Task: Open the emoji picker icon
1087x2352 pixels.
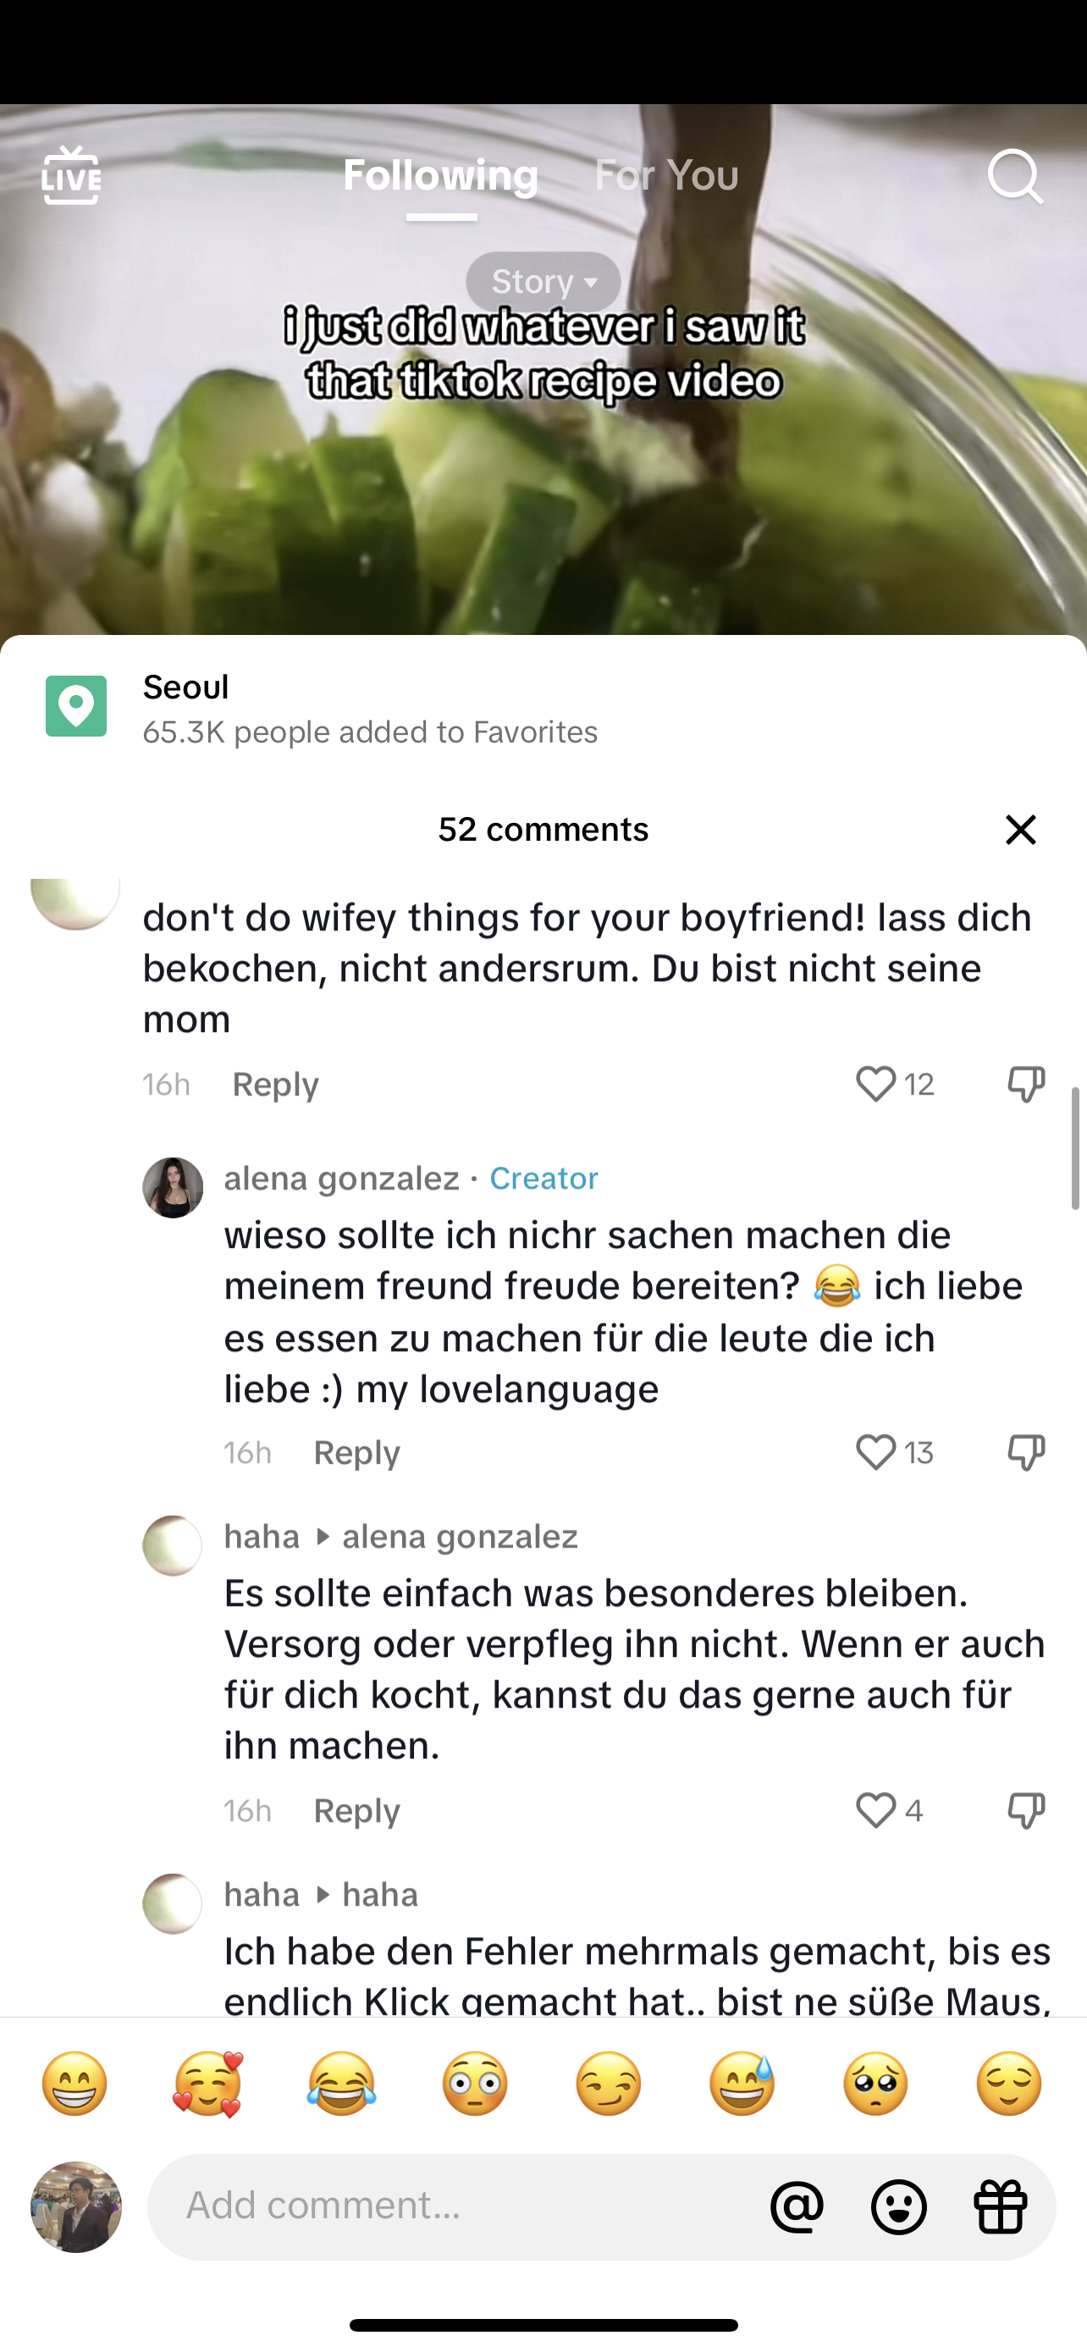Action: [x=899, y=2207]
